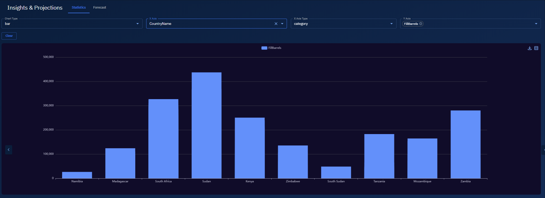Select the Zambia bar
The image size is (545, 198).
coord(465,144)
